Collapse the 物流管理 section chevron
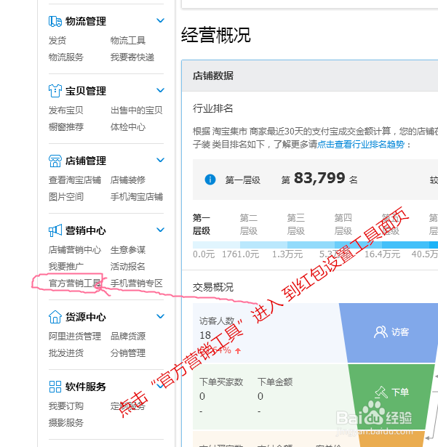Image resolution: width=438 pixels, height=447 pixels. pos(160,20)
